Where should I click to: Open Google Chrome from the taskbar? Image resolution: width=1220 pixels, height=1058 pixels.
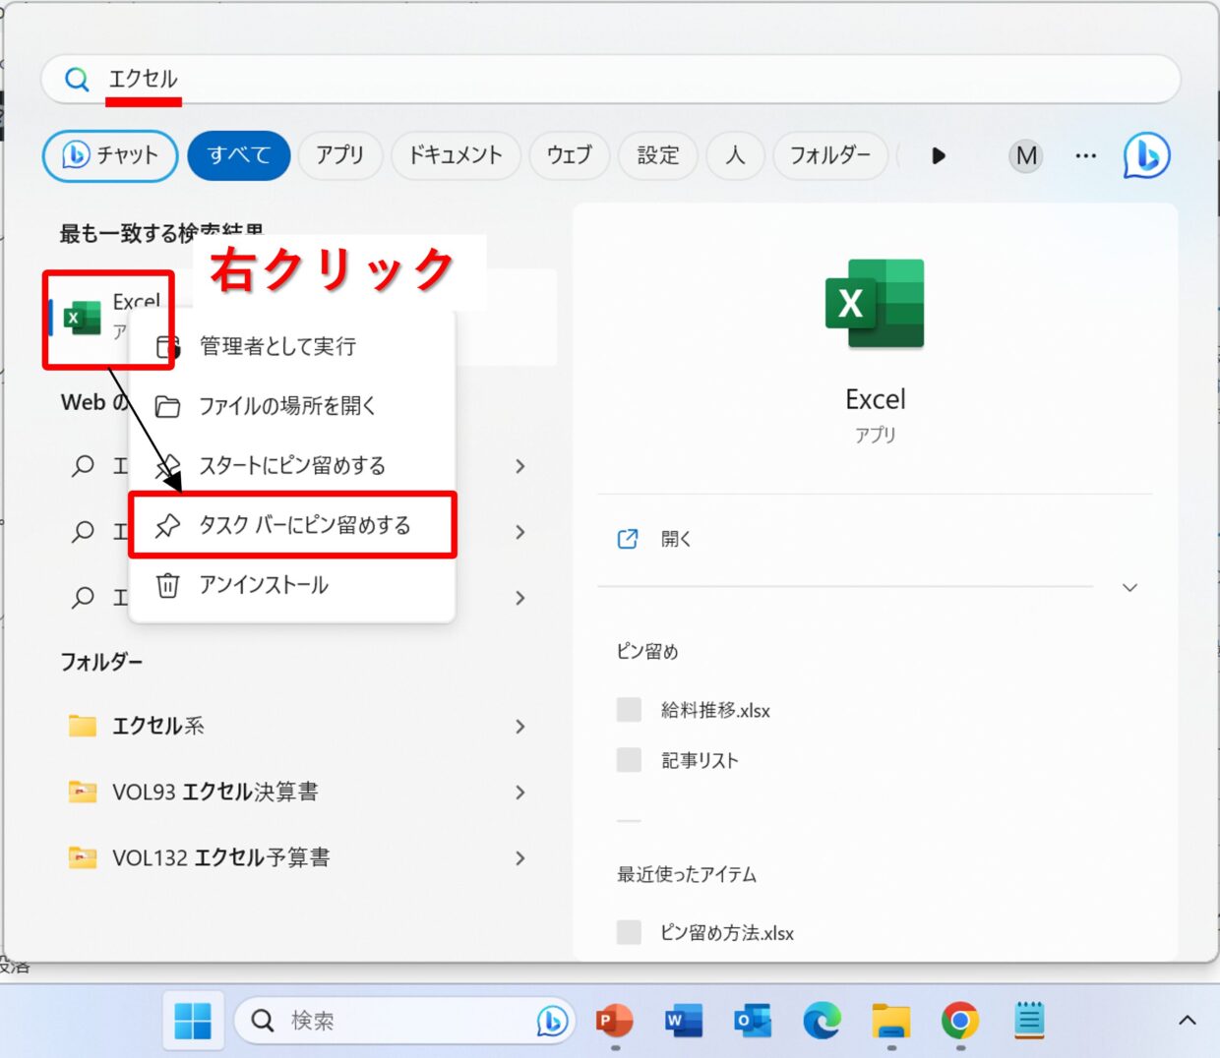click(960, 1021)
